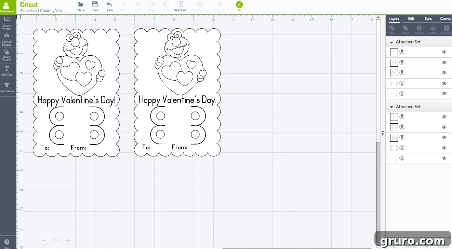The image size is (452, 249).
Task: Hide blank card layer in lower Attached Set
Action: (x=444, y=158)
